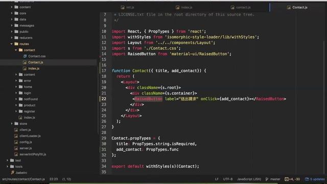Click the .babelrc Babel file icon
The image size is (327, 184).
point(12,173)
